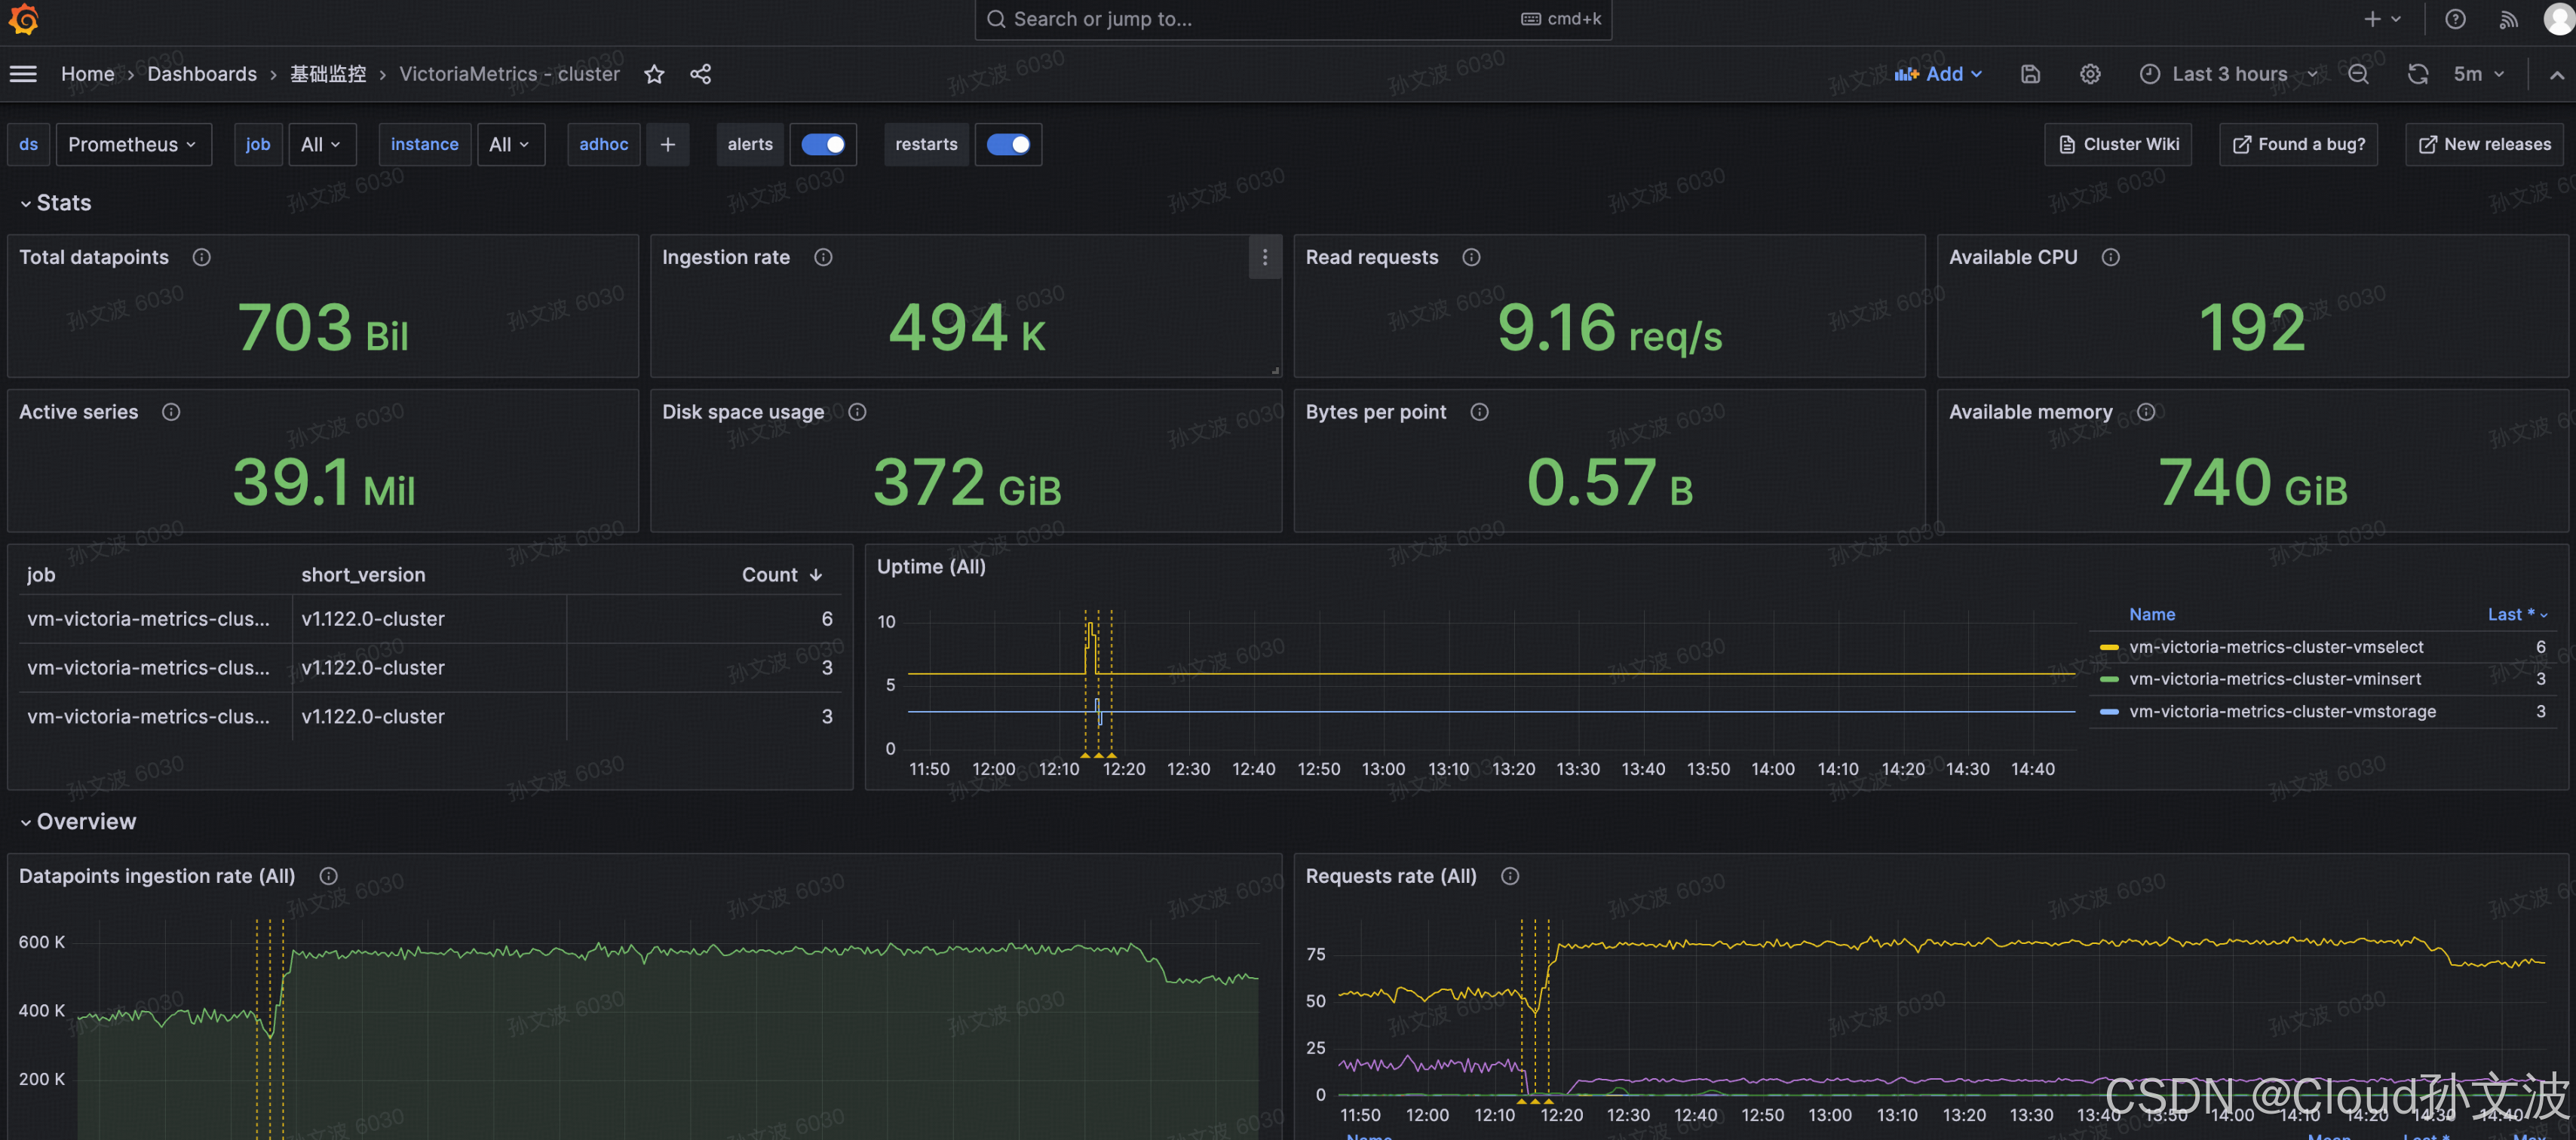This screenshot has height=1140, width=2576.
Task: Open the Prometheus datasource dropdown
Action: point(132,145)
